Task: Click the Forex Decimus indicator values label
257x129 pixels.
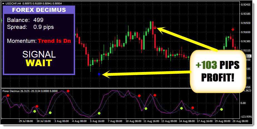Action: (30, 91)
